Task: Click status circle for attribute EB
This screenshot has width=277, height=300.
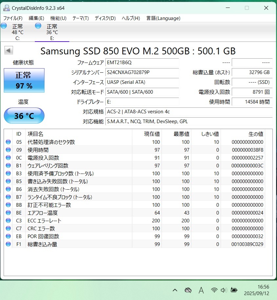Action: click(8, 236)
